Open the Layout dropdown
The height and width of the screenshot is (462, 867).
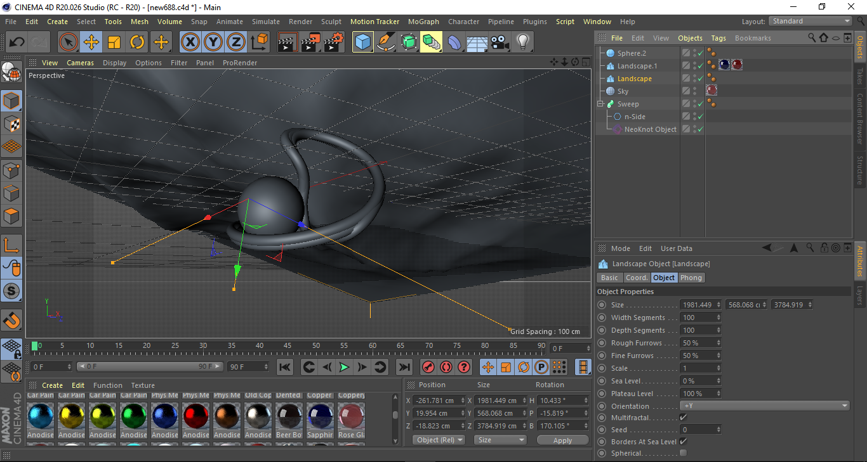(811, 22)
